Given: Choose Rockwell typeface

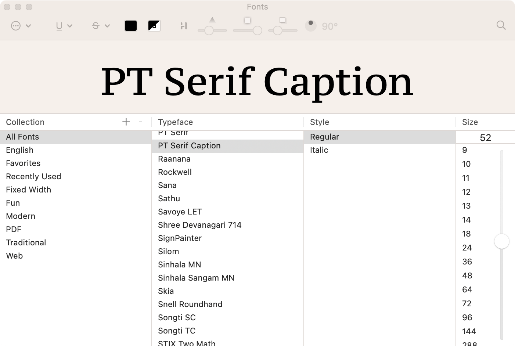Looking at the screenshot, I should pos(228,172).
